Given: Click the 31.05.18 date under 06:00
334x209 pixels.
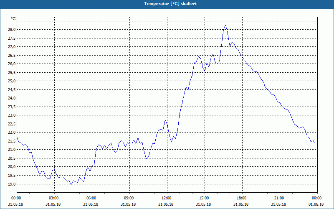Looking at the screenshot, I should pos(91,204).
